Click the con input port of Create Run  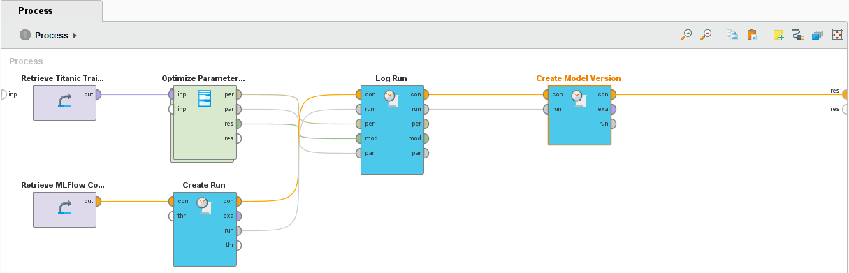(x=172, y=201)
